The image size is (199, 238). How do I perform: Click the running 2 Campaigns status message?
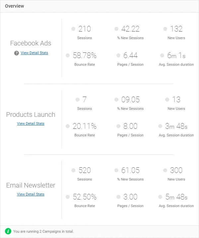[x=44, y=231]
